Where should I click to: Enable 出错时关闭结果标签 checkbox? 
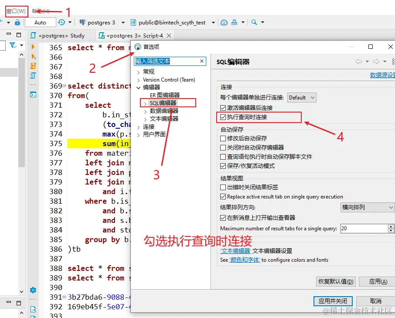click(x=223, y=187)
